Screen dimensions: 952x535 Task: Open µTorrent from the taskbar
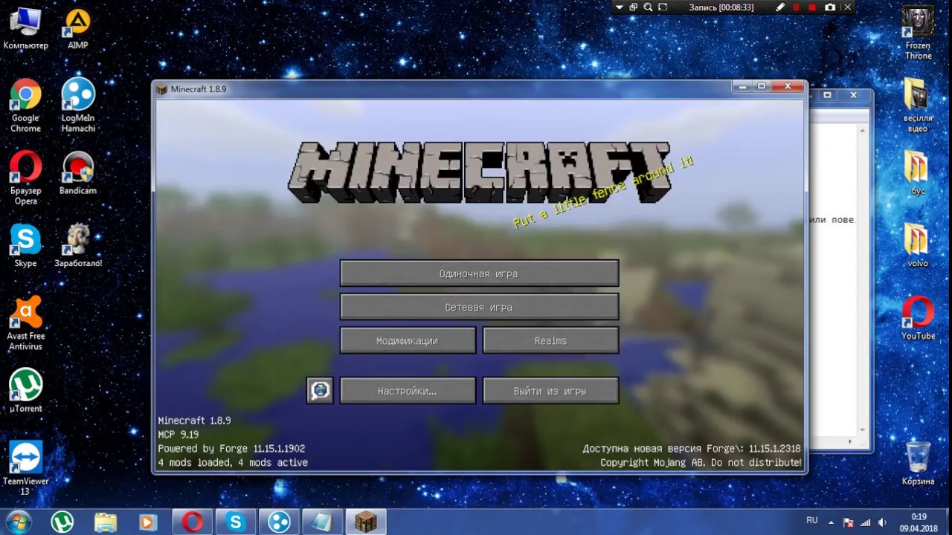click(x=62, y=522)
